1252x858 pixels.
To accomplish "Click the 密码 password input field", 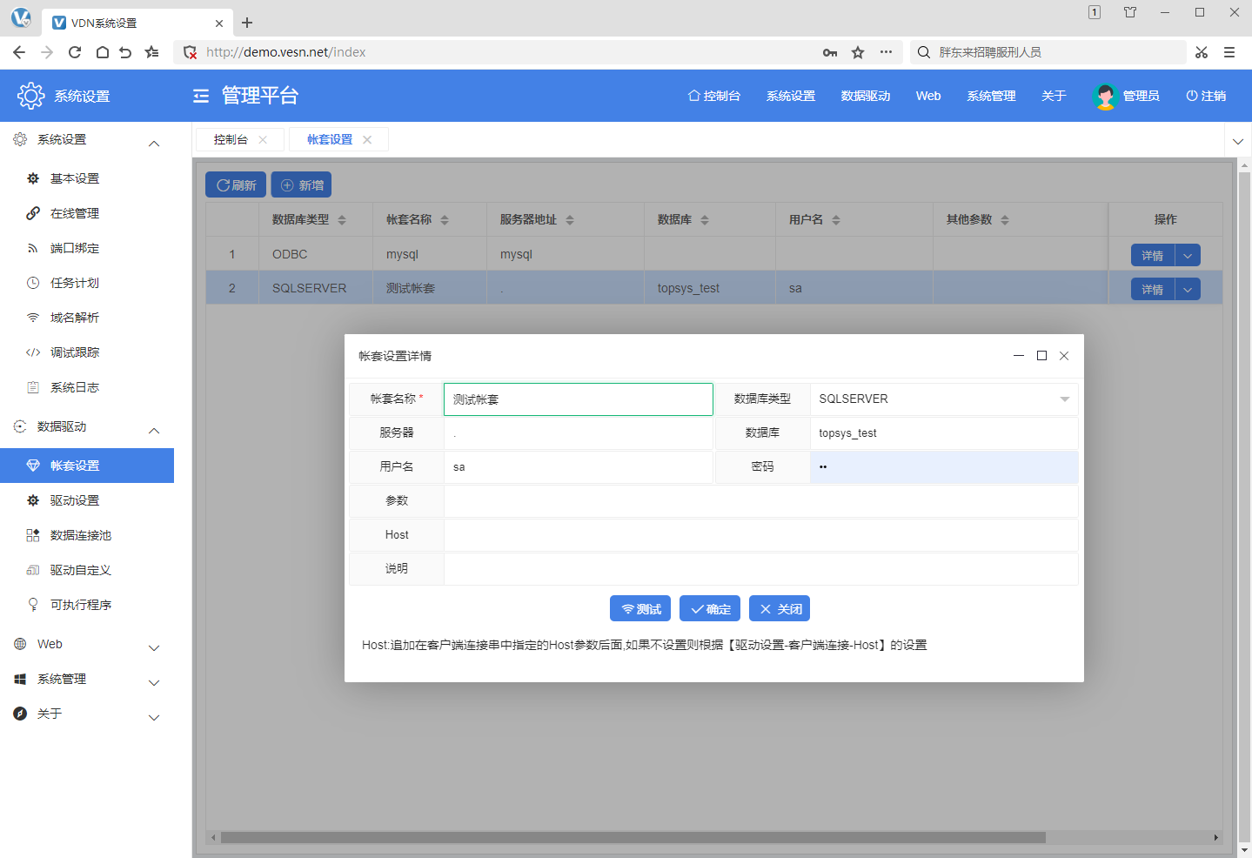I will click(x=943, y=467).
